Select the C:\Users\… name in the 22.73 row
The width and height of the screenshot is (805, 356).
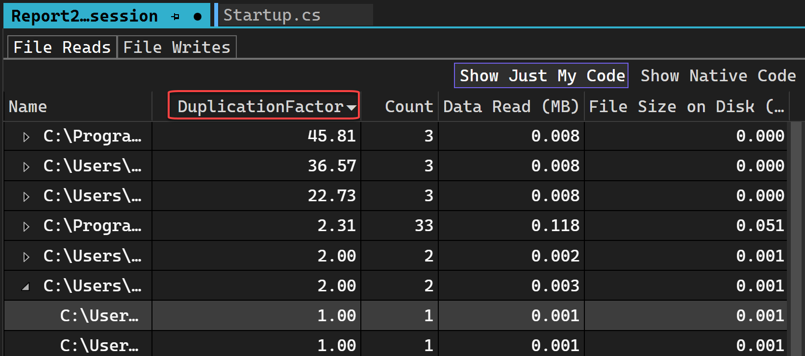pos(92,196)
